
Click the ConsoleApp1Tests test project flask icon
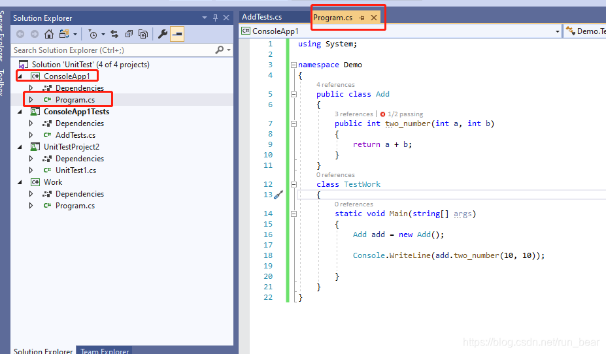[35, 112]
